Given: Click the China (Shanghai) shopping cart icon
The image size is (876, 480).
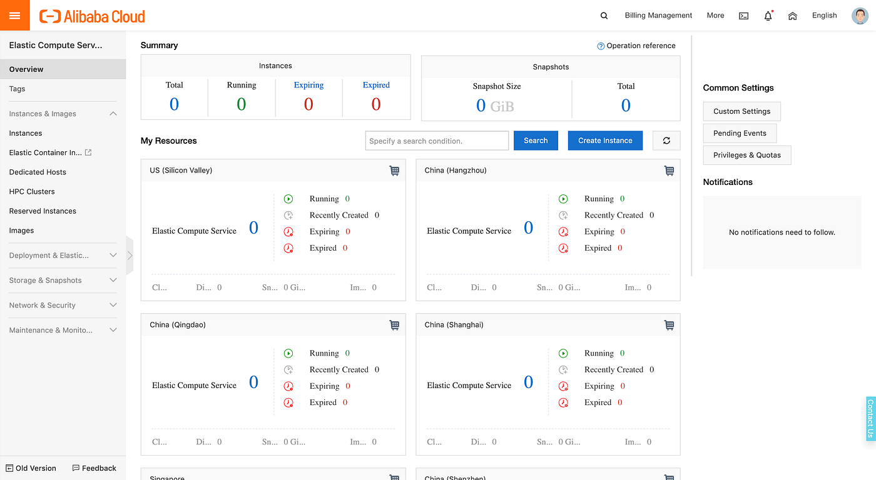Looking at the screenshot, I should click(x=669, y=325).
